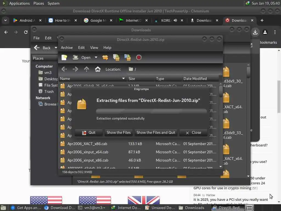Select vm3 home in Places sidebar
This screenshot has height=211, width=281.
(45, 73)
